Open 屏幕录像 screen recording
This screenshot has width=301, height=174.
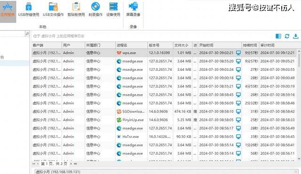pyautogui.click(x=133, y=9)
